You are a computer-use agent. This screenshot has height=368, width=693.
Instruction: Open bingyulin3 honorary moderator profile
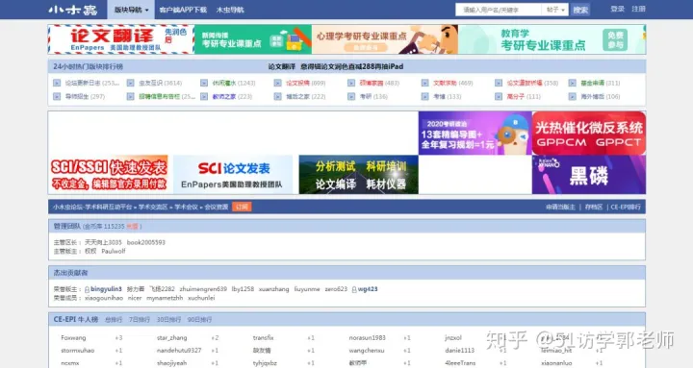[106, 289]
